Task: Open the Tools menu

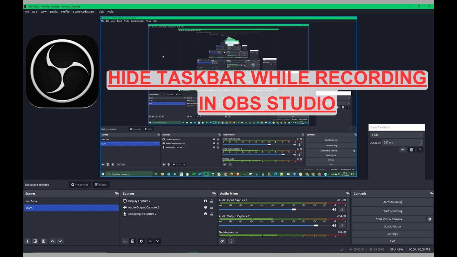Action: coord(101,12)
